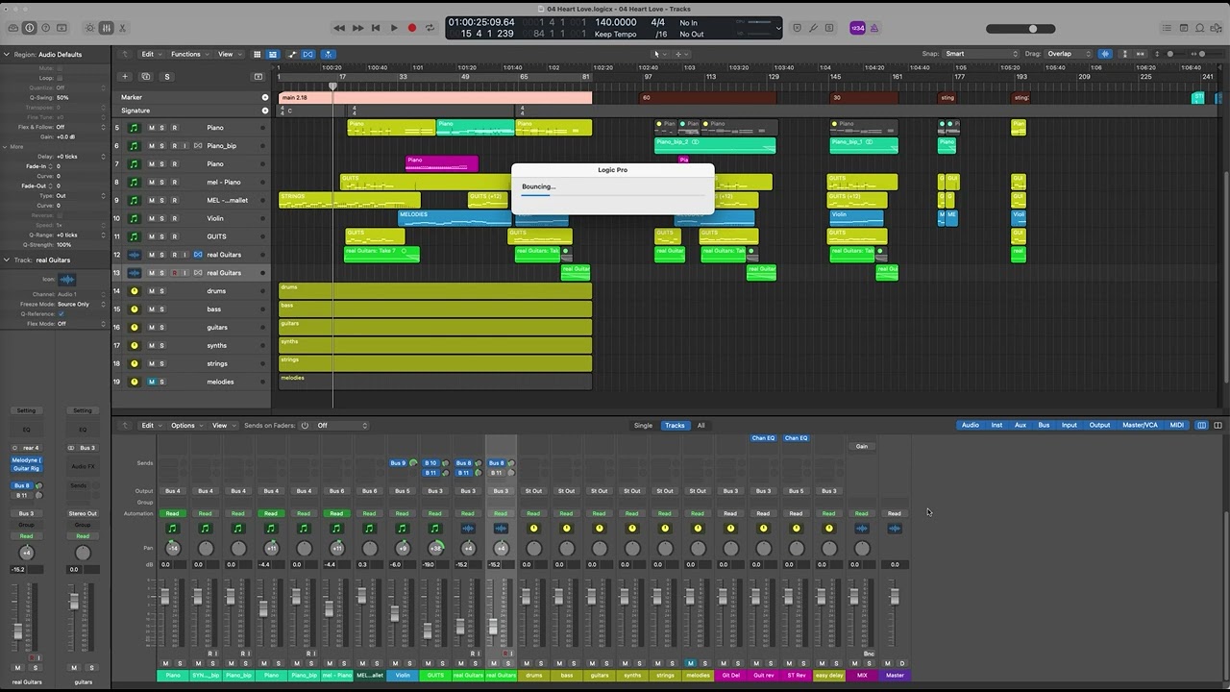The height and width of the screenshot is (692, 1230).
Task: Open the Snap dropdown set to Smart
Action: point(981,54)
